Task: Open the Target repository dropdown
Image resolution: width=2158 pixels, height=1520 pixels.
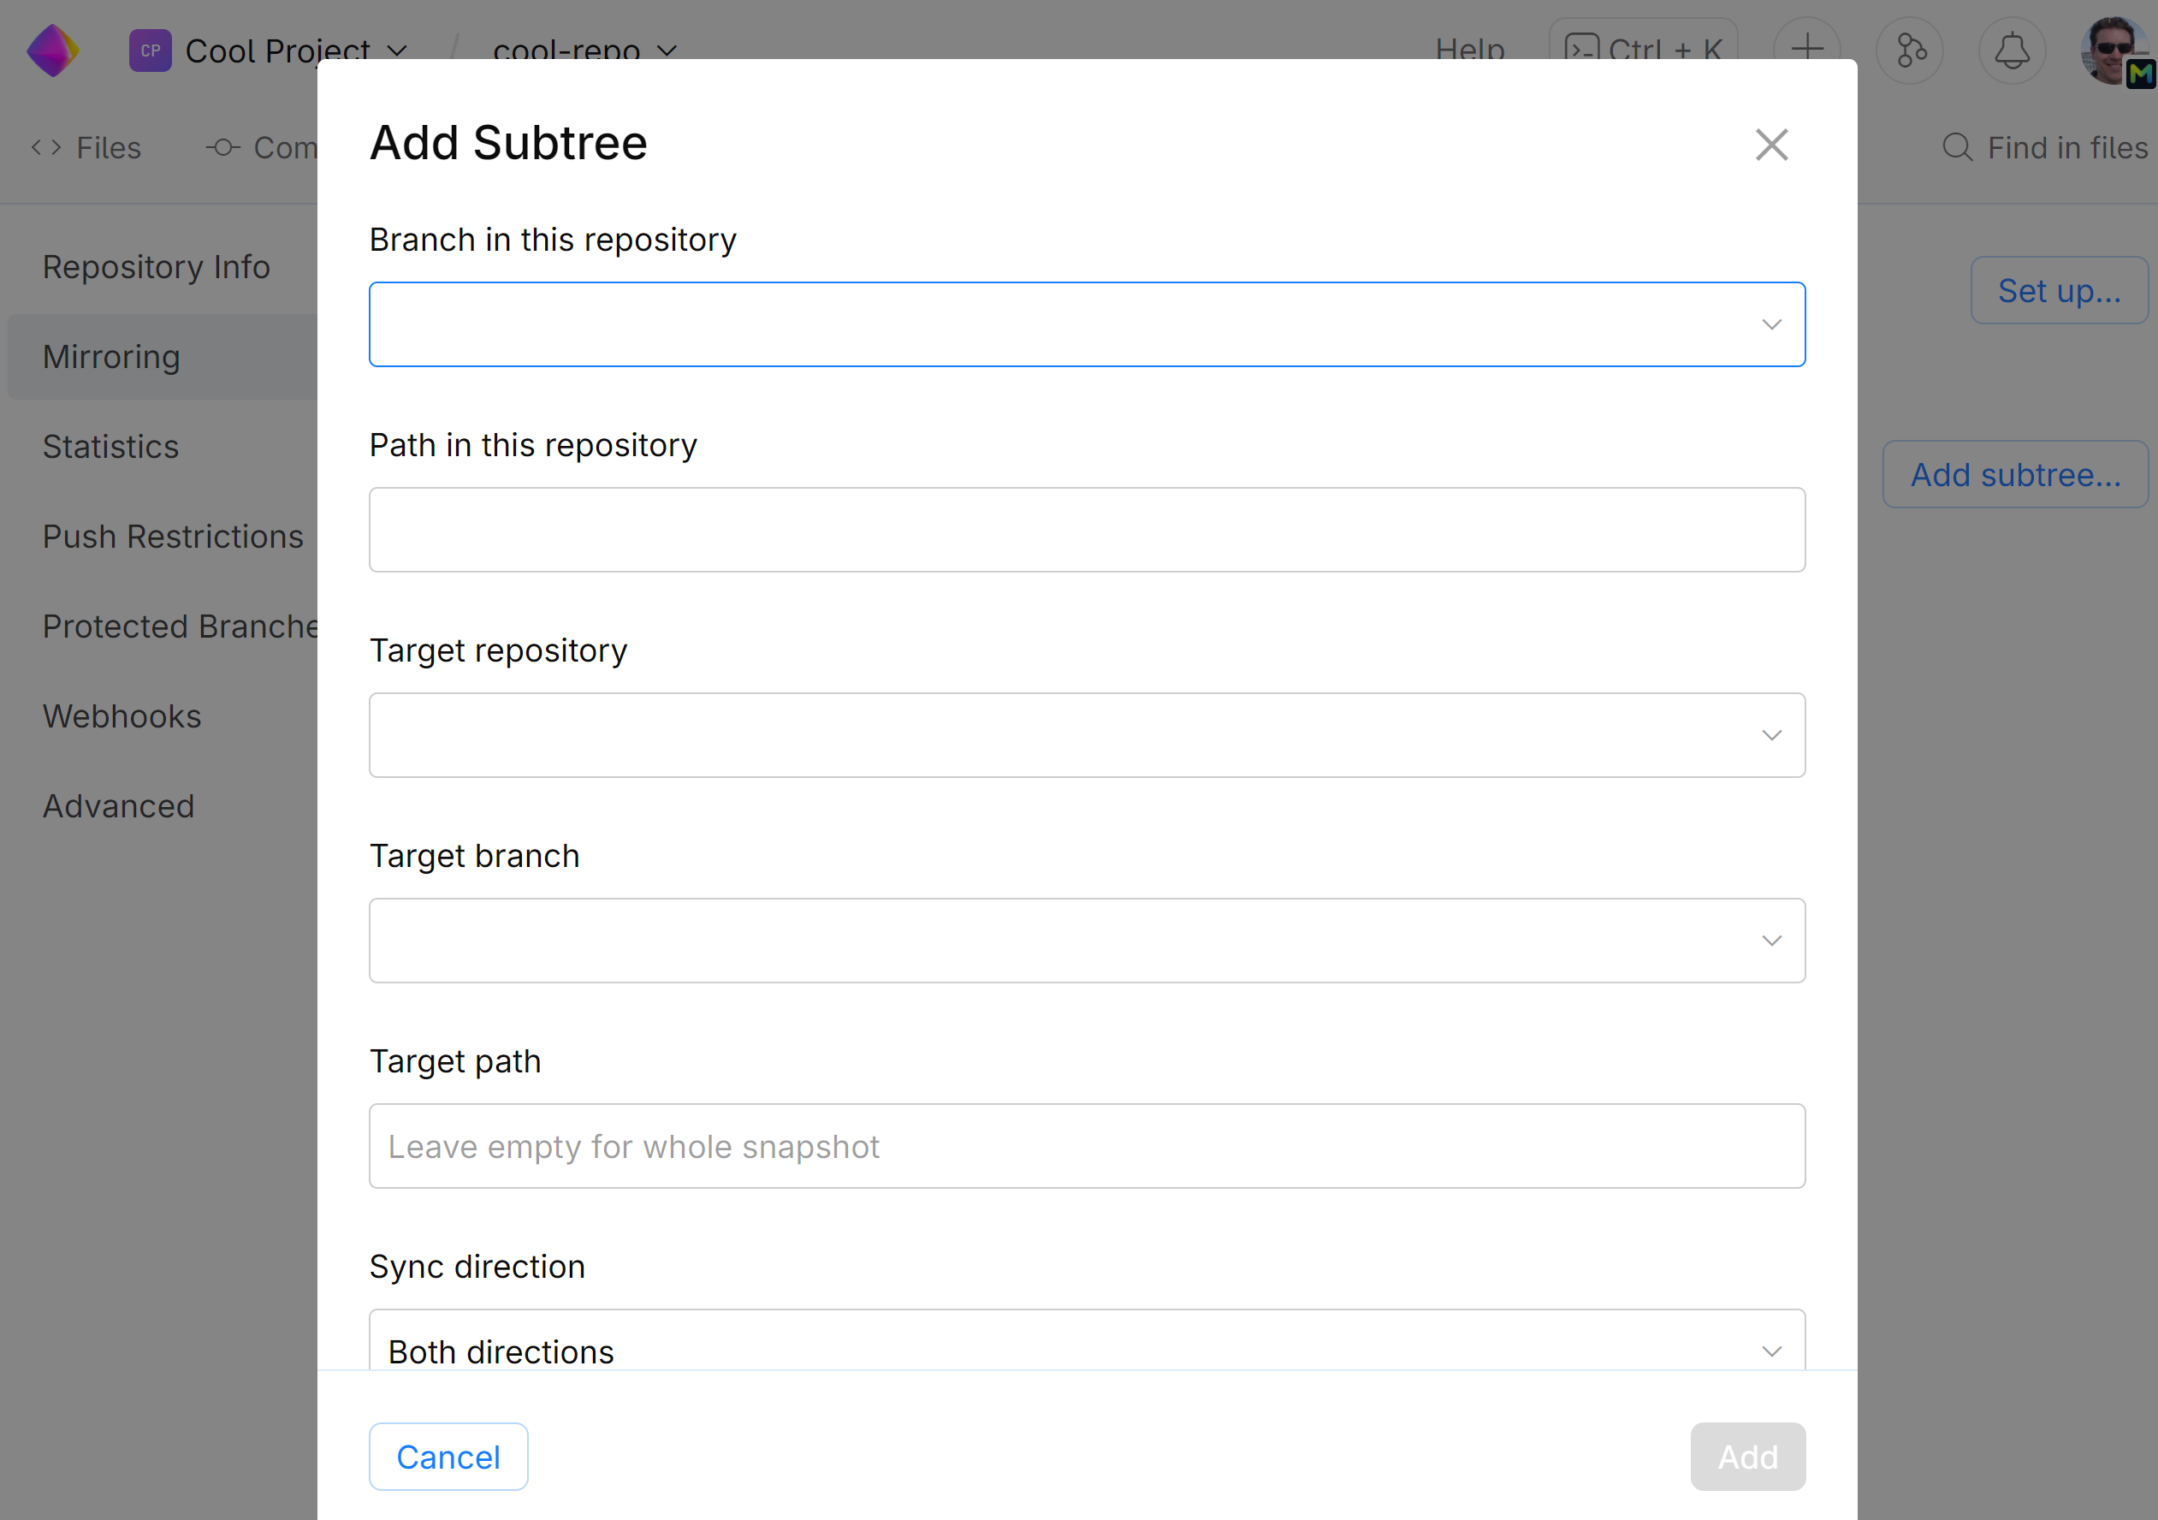Action: pyautogui.click(x=1087, y=735)
